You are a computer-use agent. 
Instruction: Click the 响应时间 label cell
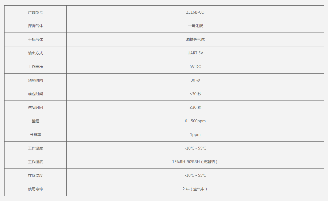coord(35,94)
